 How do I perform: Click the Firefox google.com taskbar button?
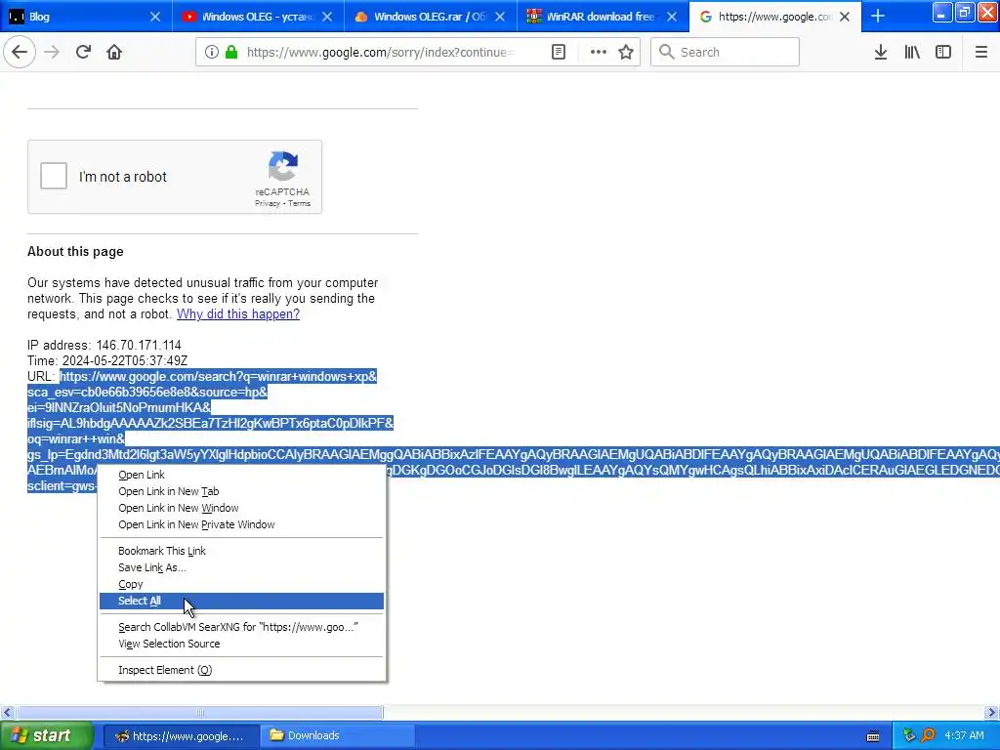(181, 736)
